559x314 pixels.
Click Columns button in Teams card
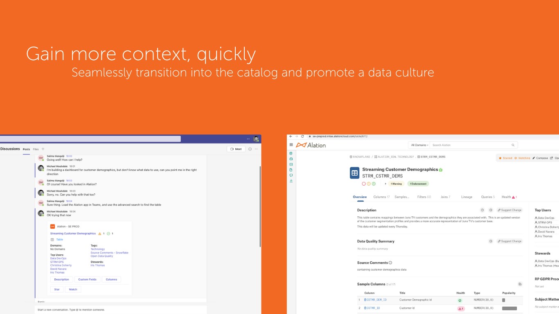111,280
